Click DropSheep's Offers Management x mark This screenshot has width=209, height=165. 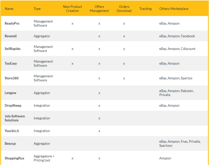(99, 106)
